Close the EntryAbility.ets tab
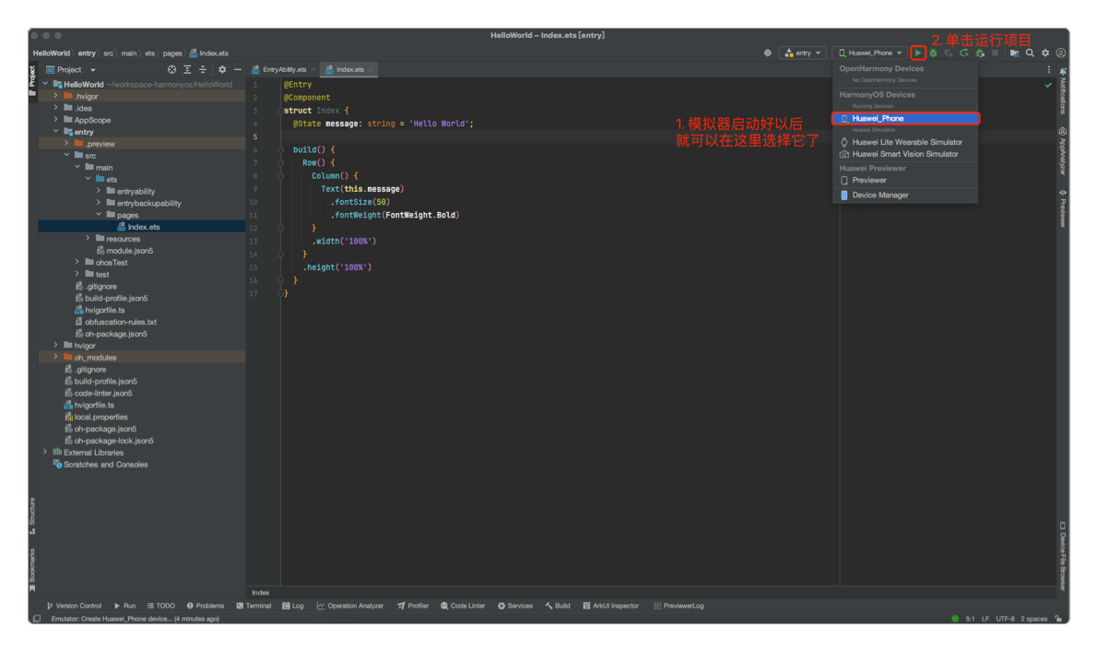The height and width of the screenshot is (652, 1098). point(313,70)
